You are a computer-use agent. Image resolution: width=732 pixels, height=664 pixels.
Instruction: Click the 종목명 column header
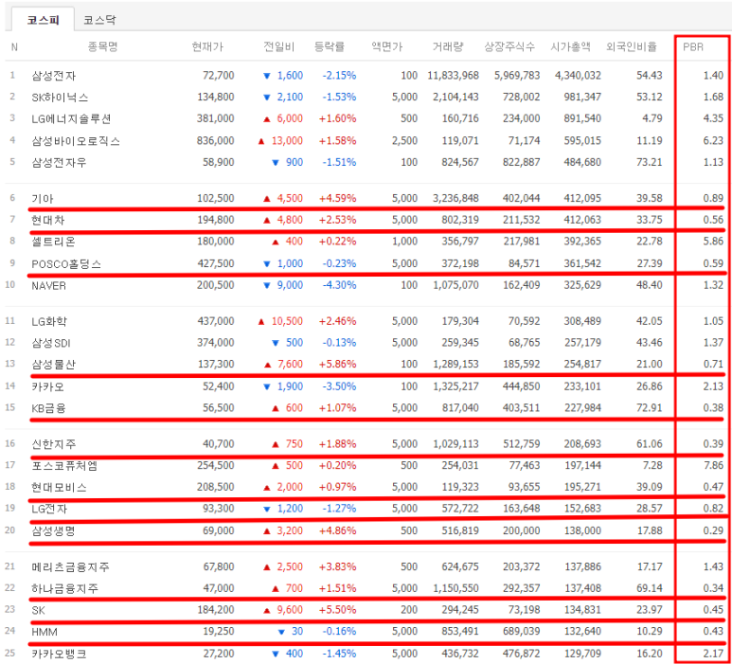tap(102, 46)
